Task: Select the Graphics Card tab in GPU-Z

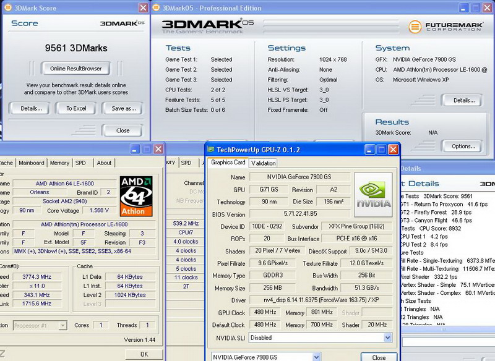Action: pyautogui.click(x=228, y=163)
